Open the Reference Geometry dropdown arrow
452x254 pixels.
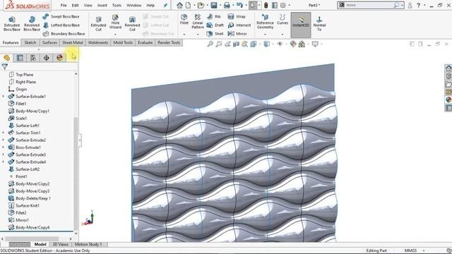click(x=265, y=35)
